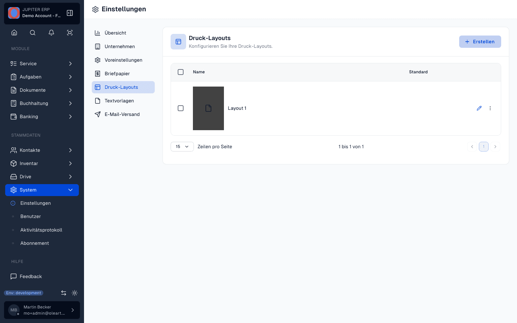Viewport: 517px width, 323px height.
Task: Open user account menu chevron
Action: (x=73, y=310)
